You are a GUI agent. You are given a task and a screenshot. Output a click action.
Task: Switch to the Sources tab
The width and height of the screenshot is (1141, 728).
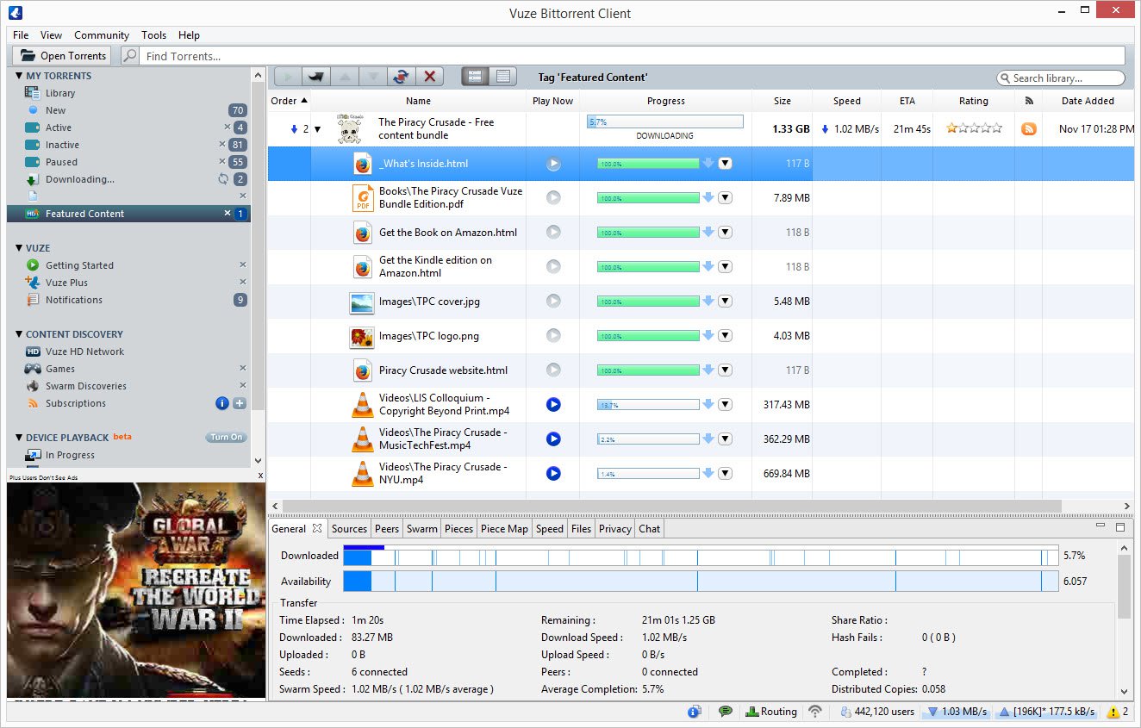tap(349, 529)
